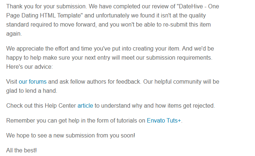This screenshot has height=156, width=255.
Task: Click the line "We hope to see a new submission"
Action: tap(70, 136)
